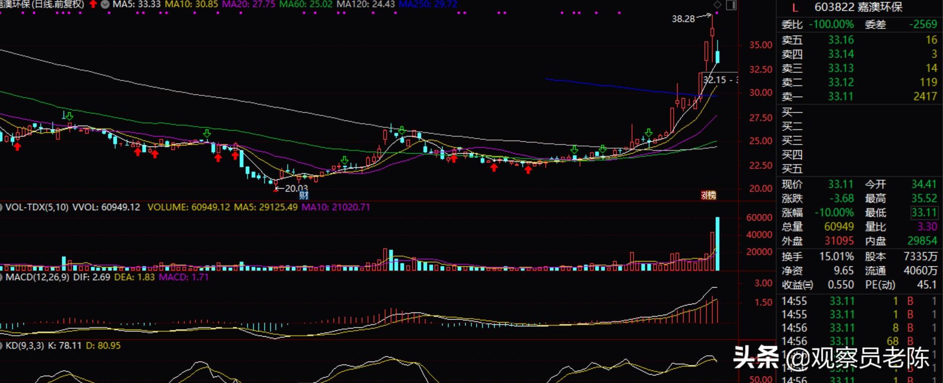Image resolution: width=943 pixels, height=383 pixels.
Task: Select the 14:56 tick with volume 8
Action: coord(859,328)
